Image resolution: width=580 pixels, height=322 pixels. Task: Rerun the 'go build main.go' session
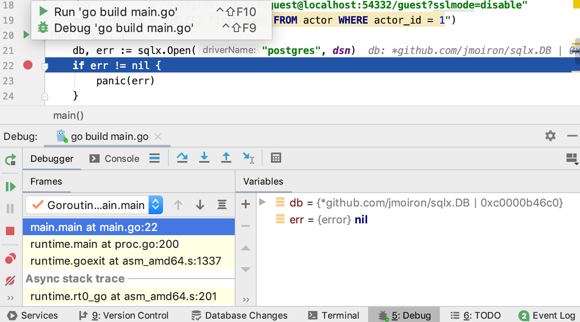click(9, 160)
